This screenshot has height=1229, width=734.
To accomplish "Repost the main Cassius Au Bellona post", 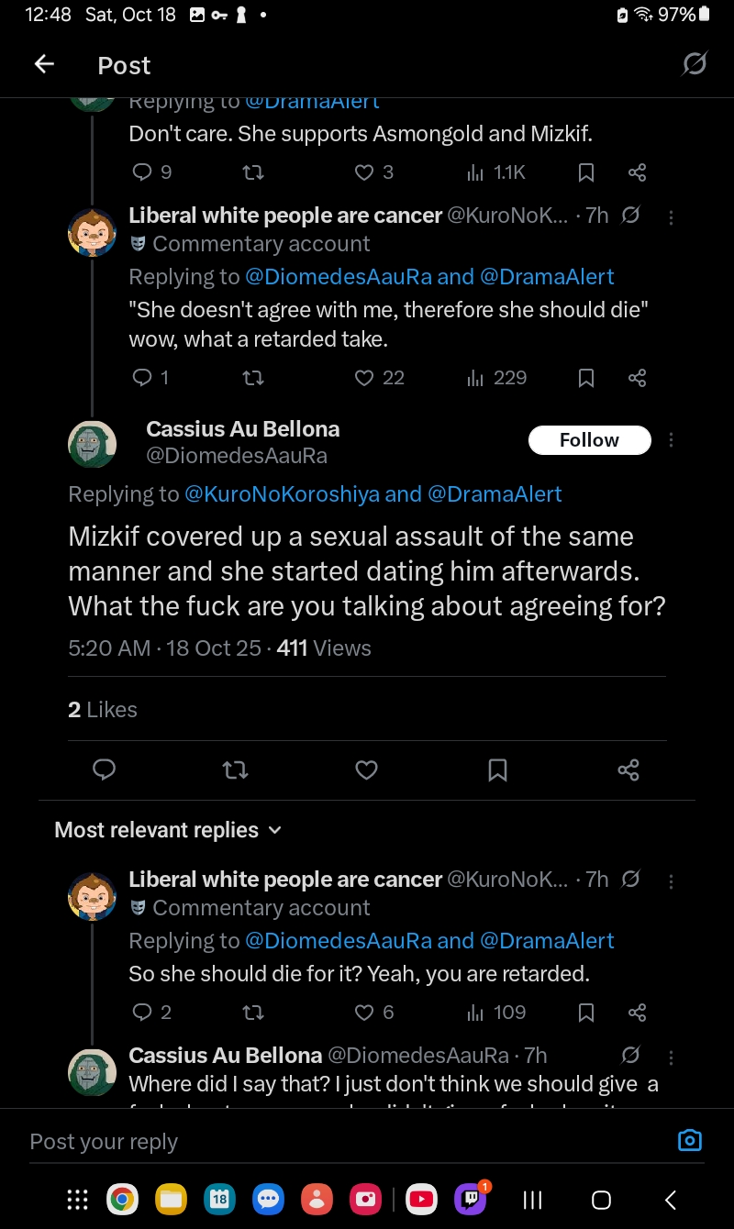I will point(236,770).
